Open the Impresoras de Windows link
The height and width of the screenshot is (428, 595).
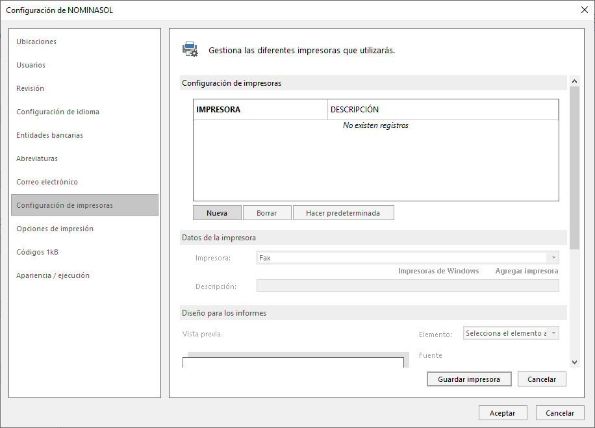pyautogui.click(x=438, y=271)
